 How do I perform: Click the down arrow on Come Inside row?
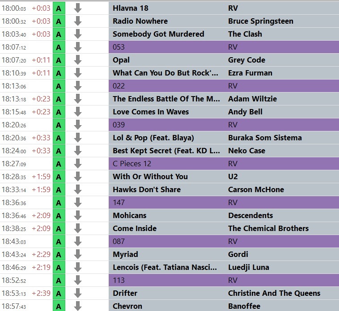(78, 228)
